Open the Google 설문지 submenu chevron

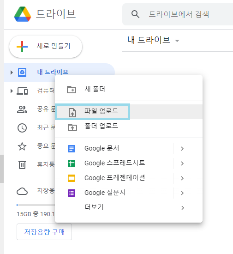182,193
